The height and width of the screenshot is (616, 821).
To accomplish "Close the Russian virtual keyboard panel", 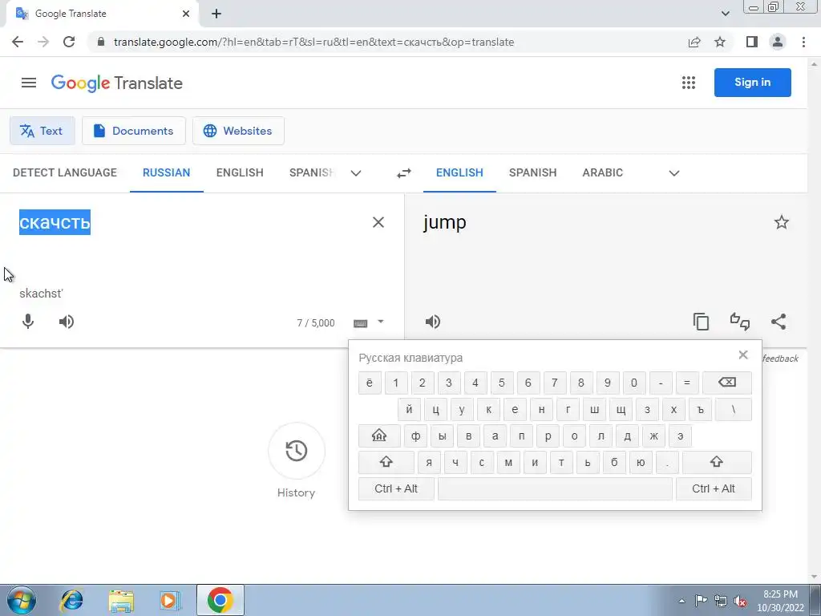I will point(743,355).
